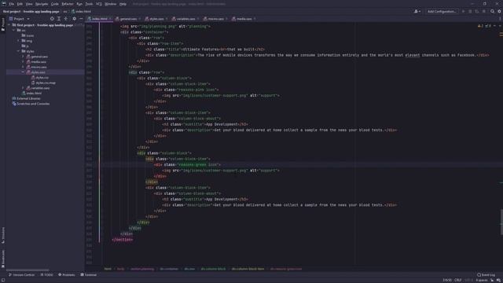Open the Terminal tool window
This screenshot has width=503, height=283.
click(89, 275)
